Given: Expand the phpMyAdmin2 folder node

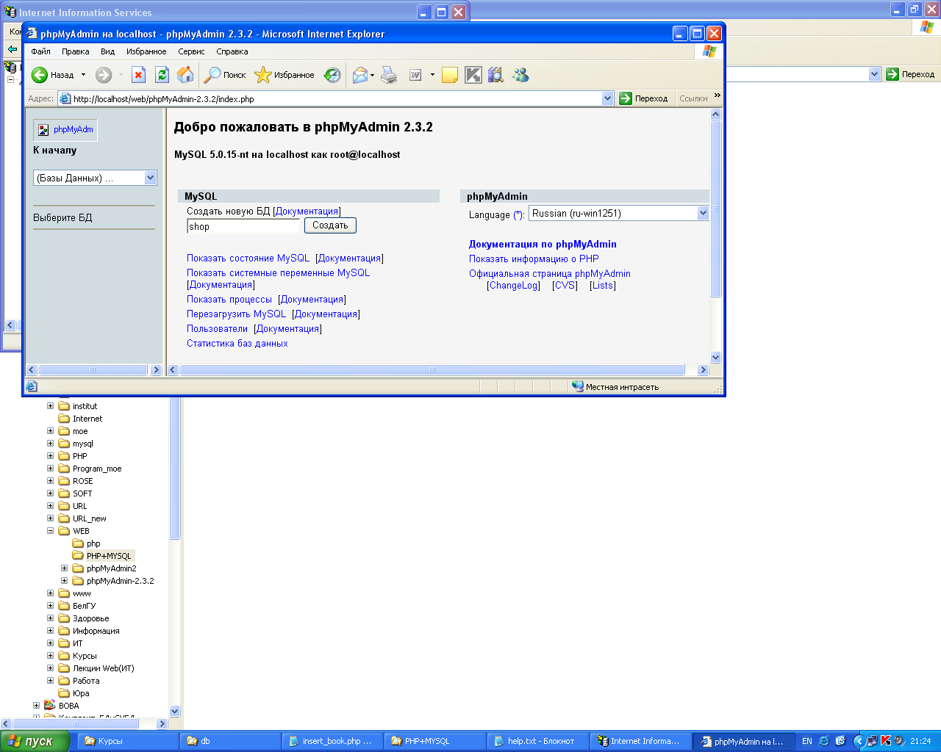Looking at the screenshot, I should [x=65, y=568].
